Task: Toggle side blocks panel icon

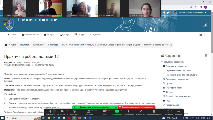Action: point(201,35)
